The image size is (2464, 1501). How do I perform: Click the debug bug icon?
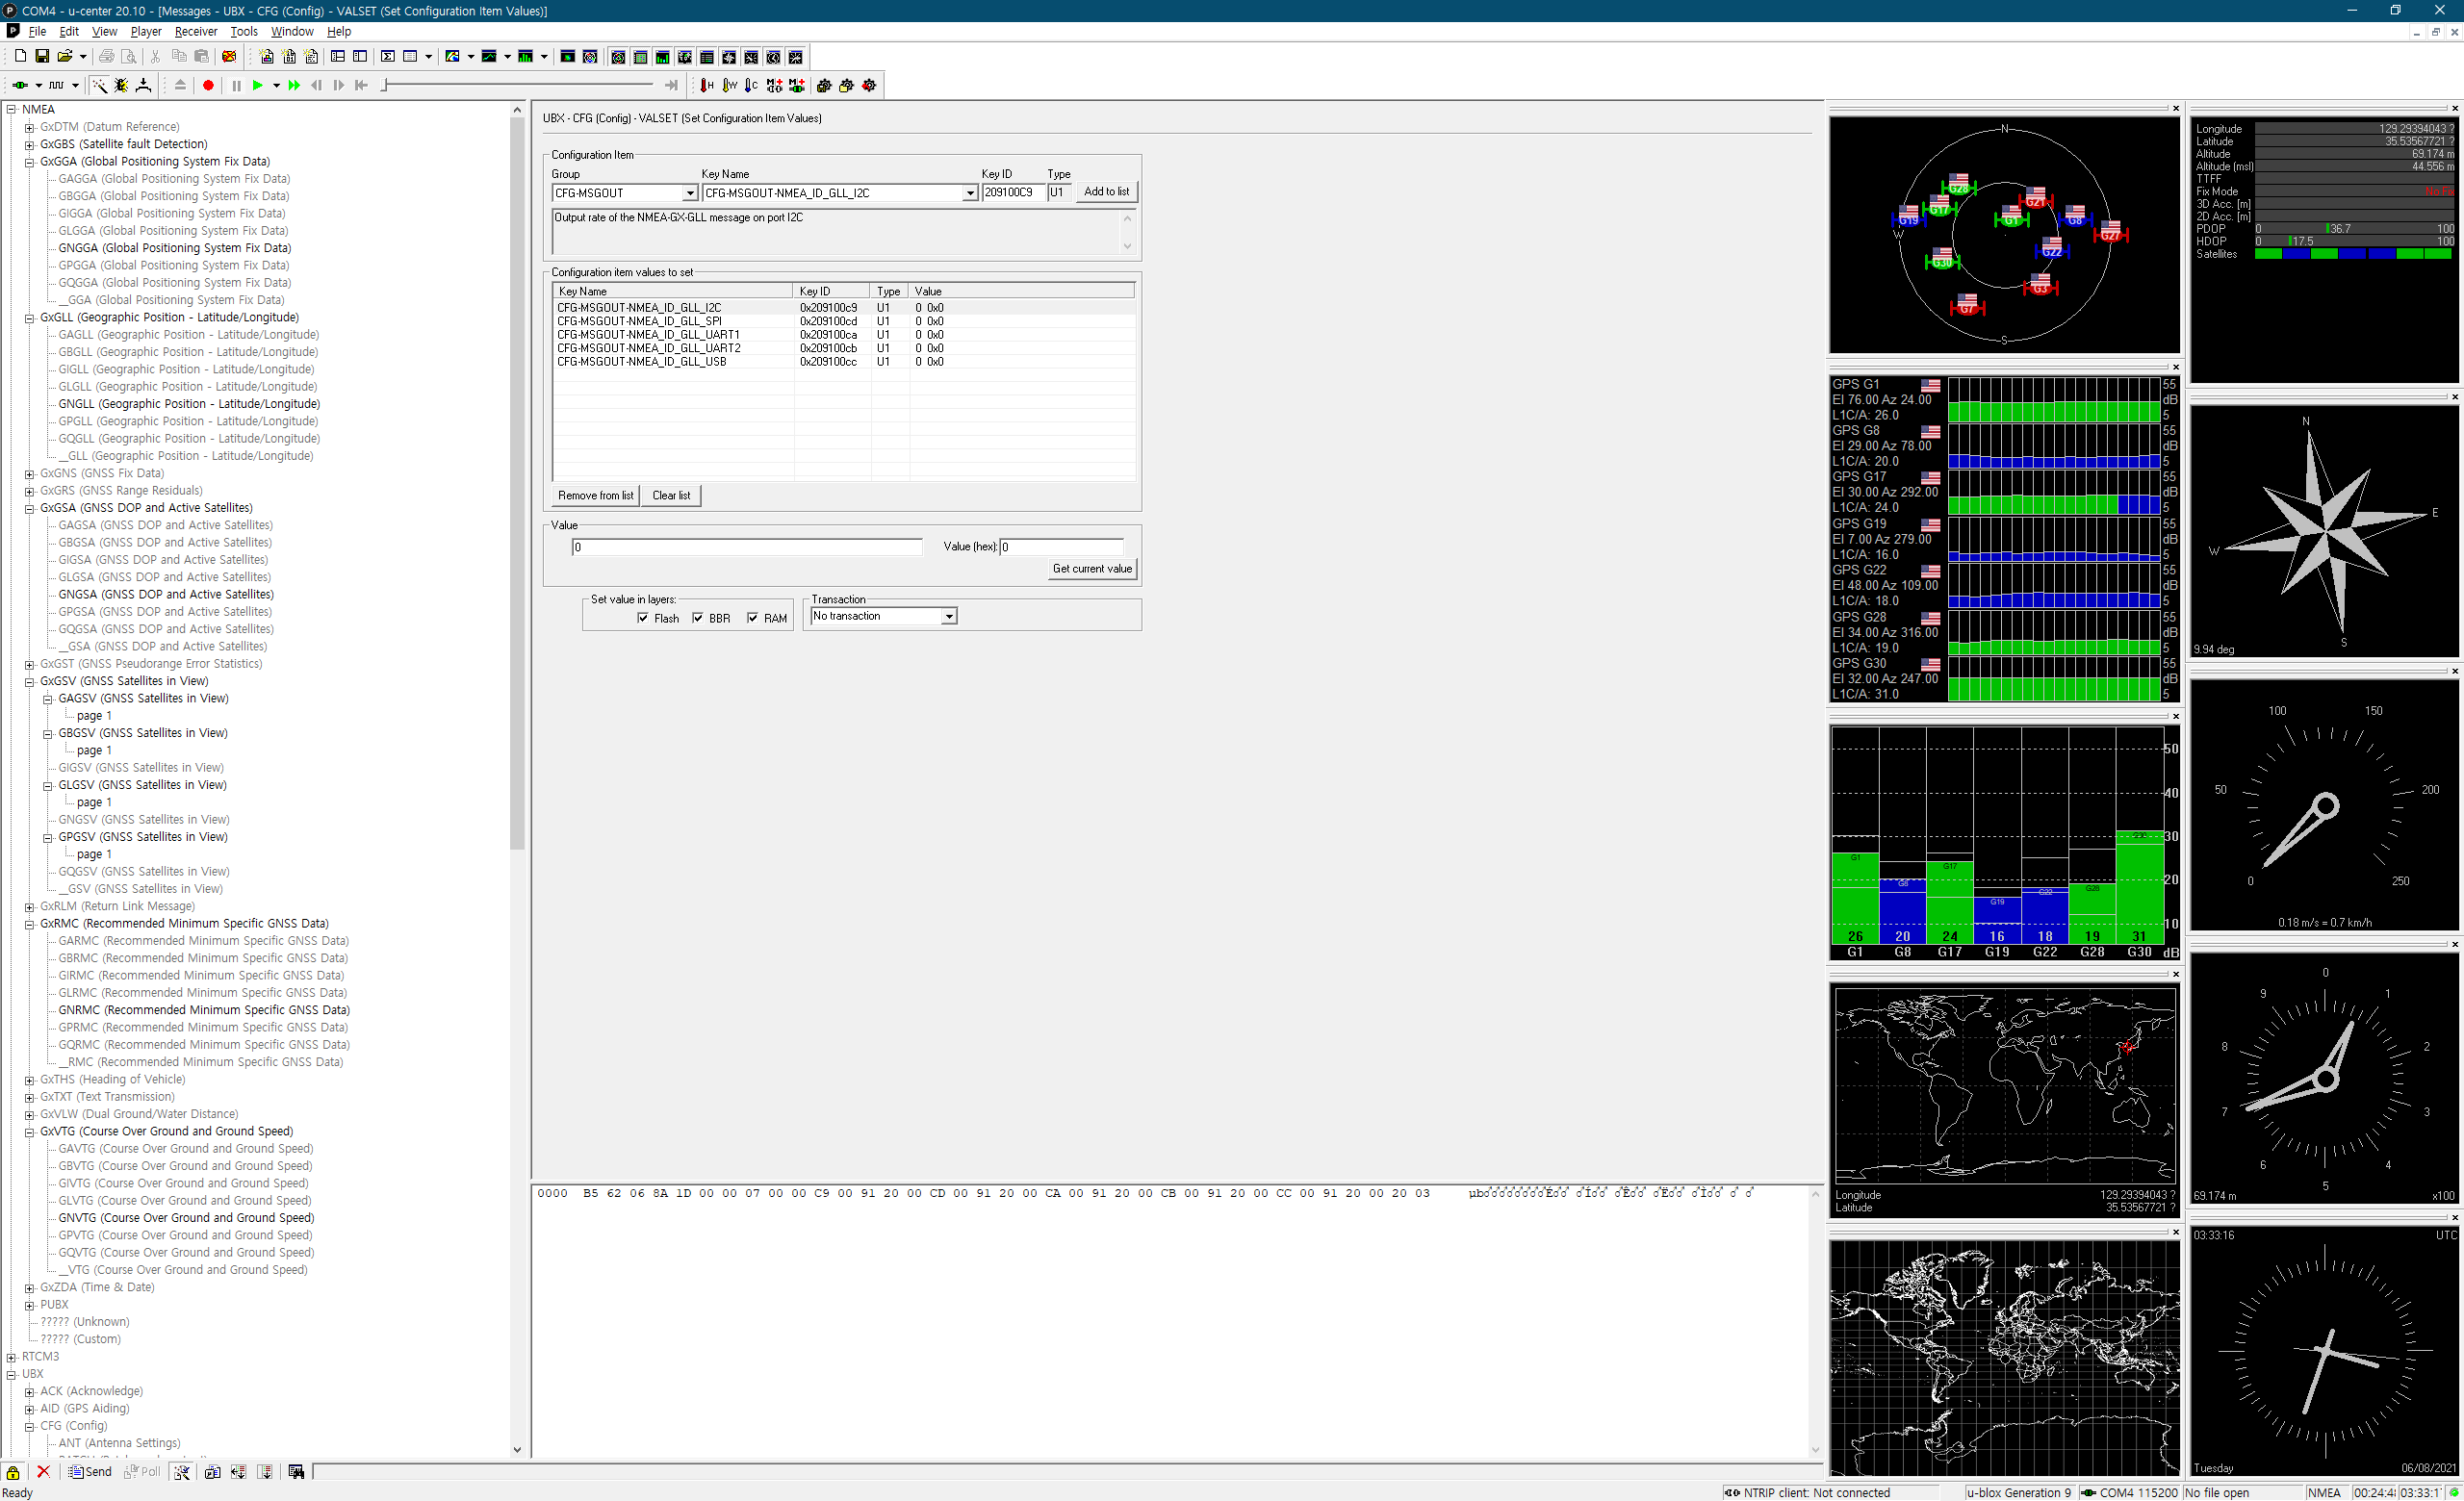121,86
